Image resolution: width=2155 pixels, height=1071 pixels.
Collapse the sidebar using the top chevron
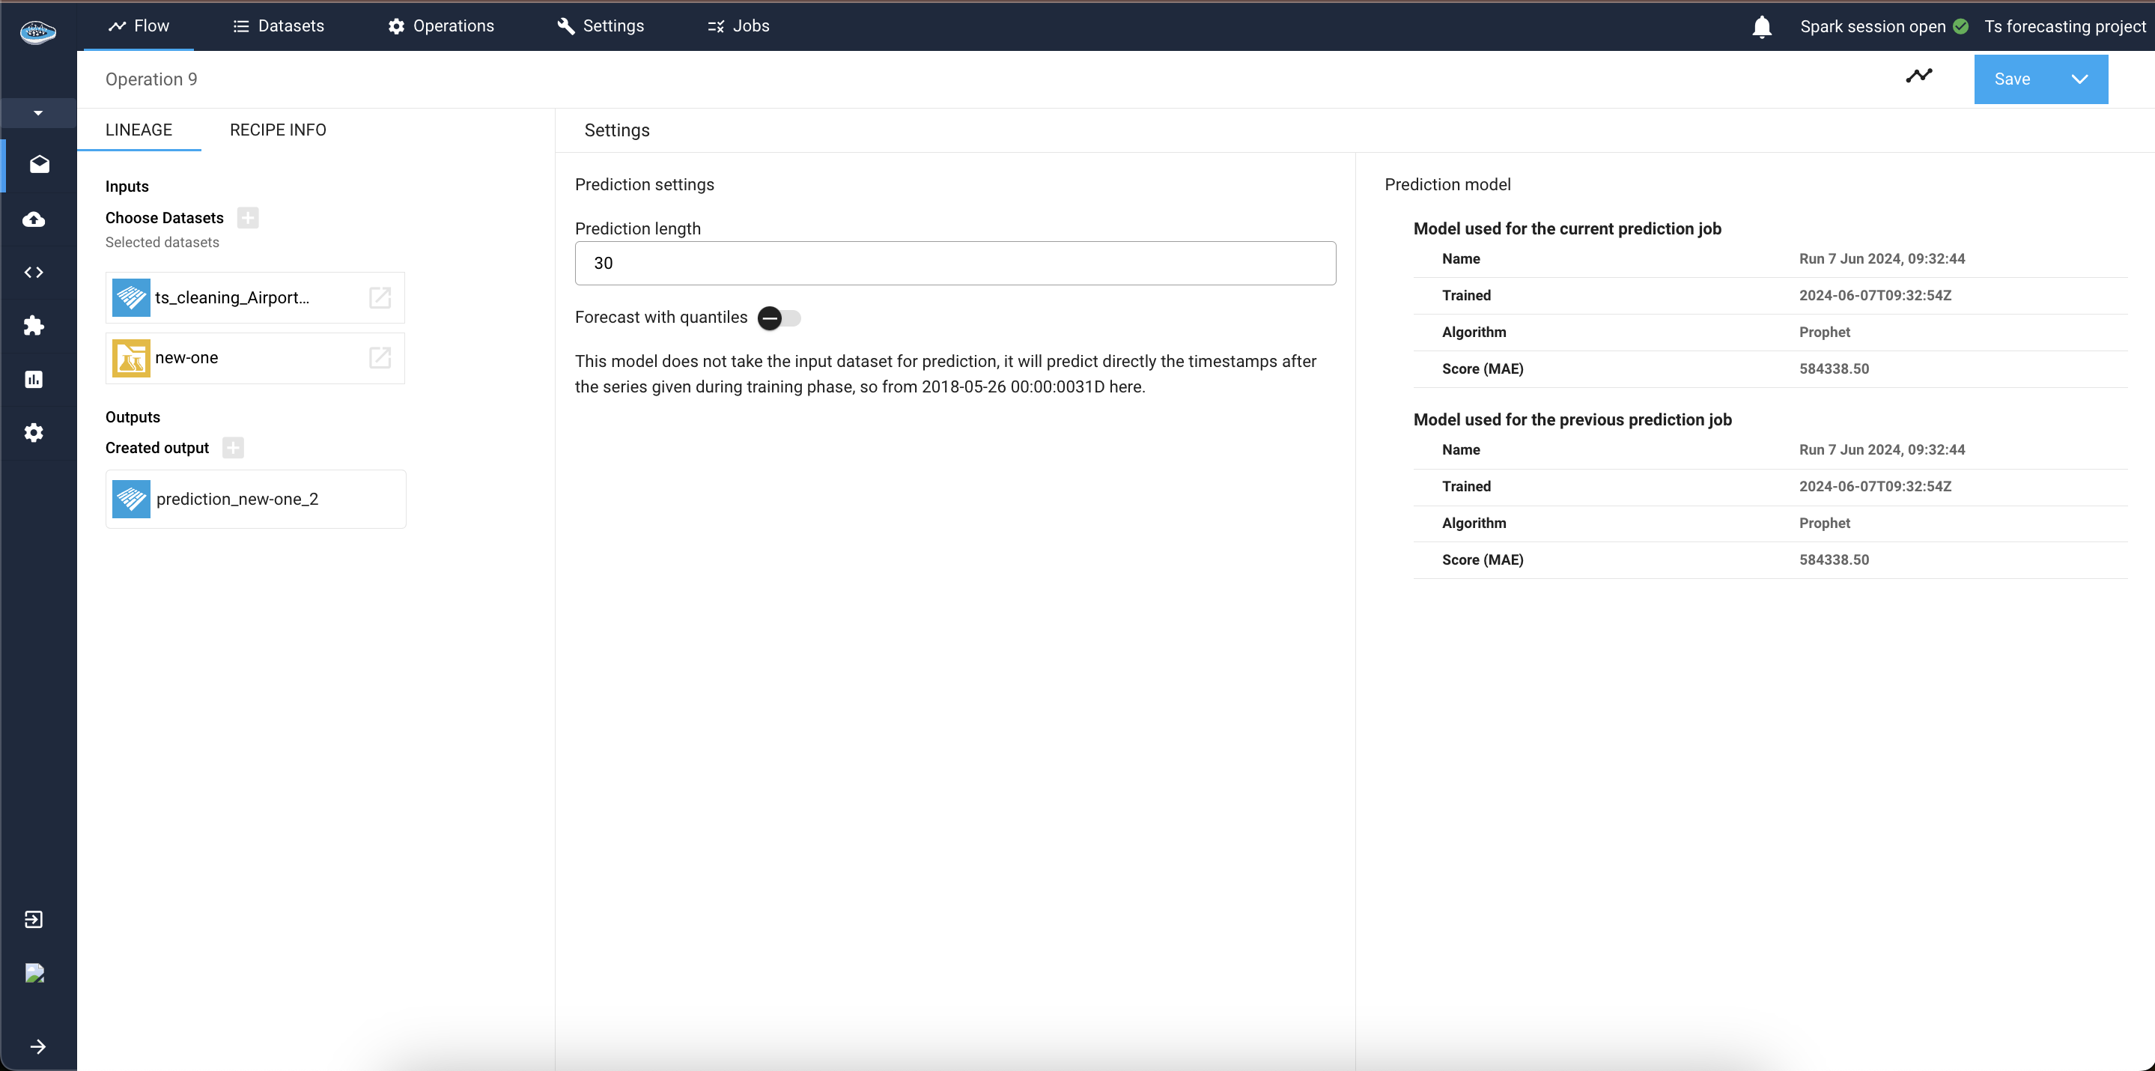[x=38, y=113]
